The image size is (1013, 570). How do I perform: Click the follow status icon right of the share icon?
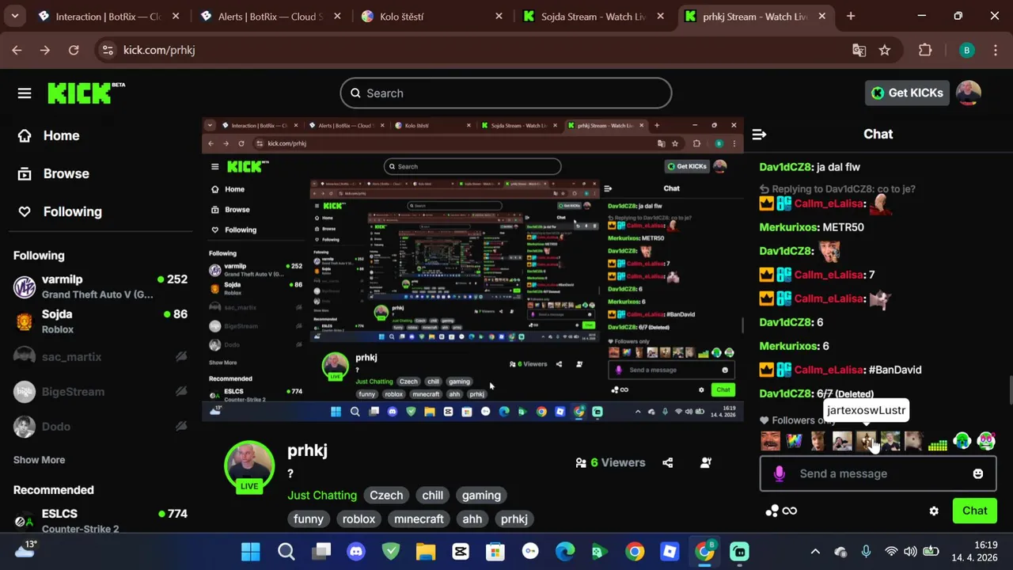point(706,463)
